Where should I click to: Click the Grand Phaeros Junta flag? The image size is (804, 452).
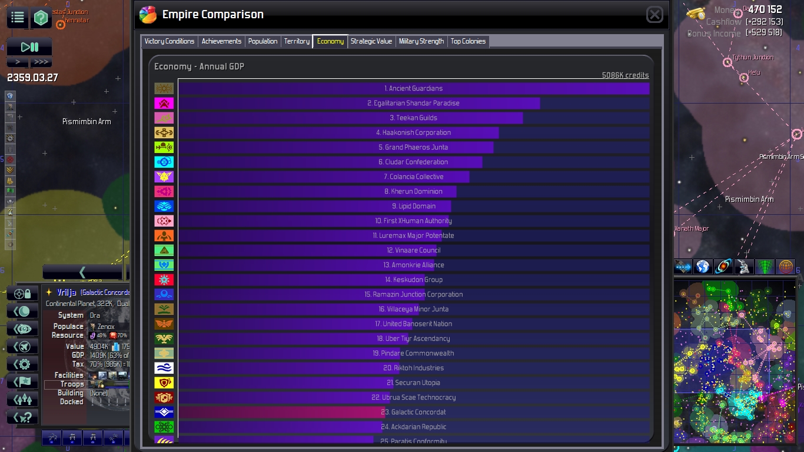(x=164, y=147)
